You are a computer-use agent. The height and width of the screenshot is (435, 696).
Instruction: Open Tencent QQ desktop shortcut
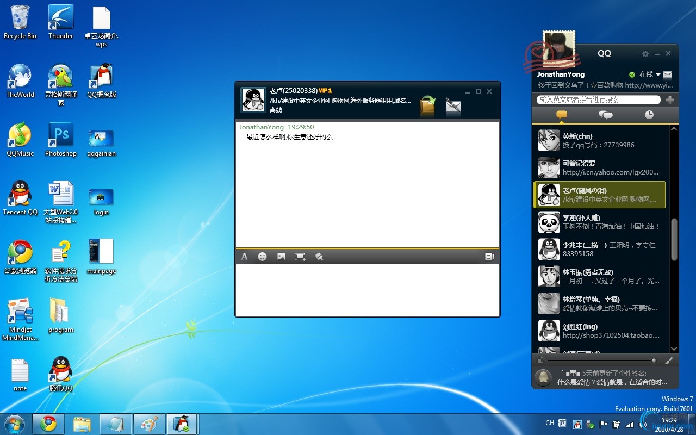coord(20,198)
